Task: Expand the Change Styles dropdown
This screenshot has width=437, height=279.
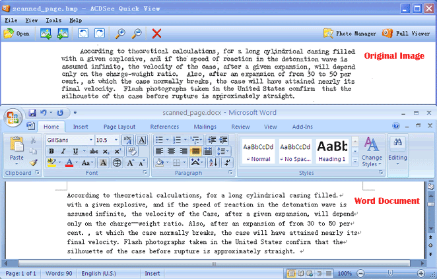Action: pyautogui.click(x=372, y=152)
